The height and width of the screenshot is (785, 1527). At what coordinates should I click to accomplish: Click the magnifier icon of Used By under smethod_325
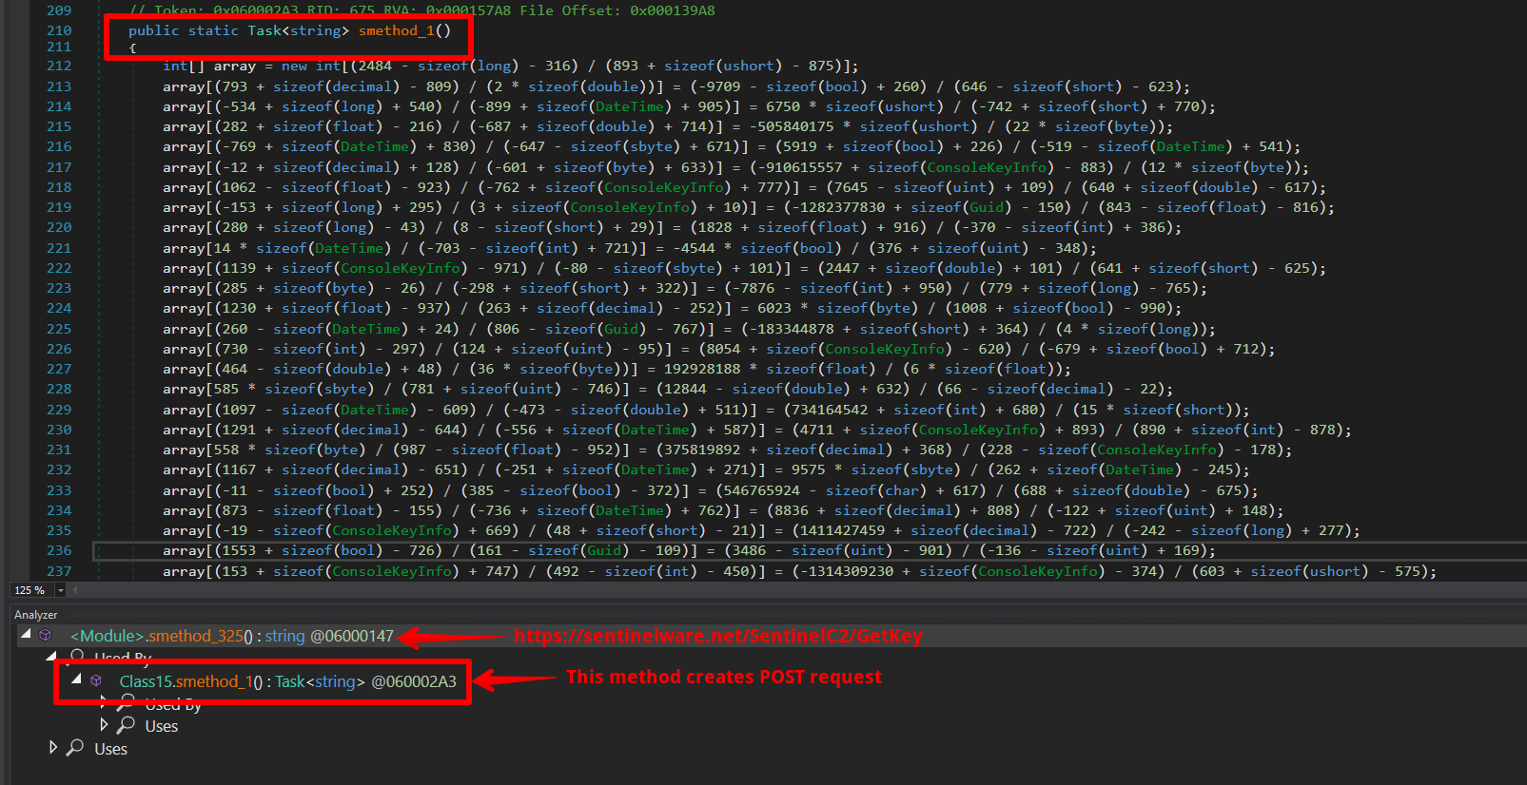pos(77,656)
